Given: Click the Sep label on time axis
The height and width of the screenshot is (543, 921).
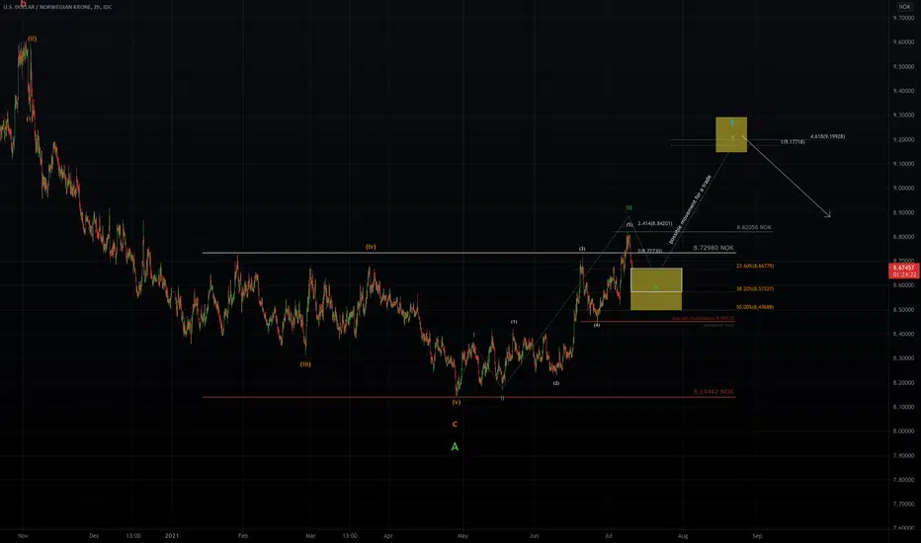Looking at the screenshot, I should pos(757,536).
